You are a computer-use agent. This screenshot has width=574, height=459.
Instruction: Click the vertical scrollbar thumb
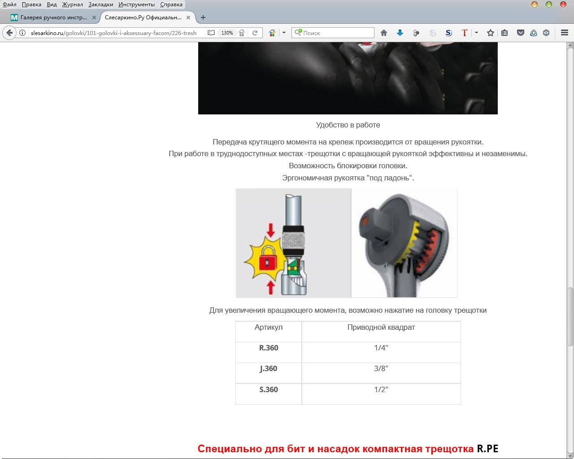pos(570,316)
